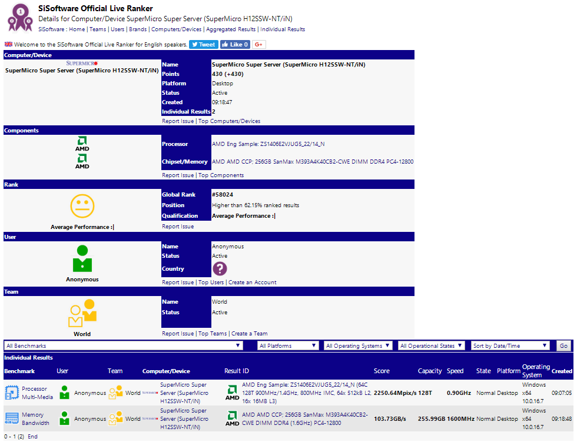Image resolution: width=577 pixels, height=442 pixels.
Task: Open the Individual Results navigation link
Action: pos(283,29)
